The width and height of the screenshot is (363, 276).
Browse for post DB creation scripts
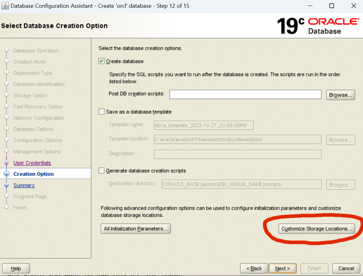(340, 95)
